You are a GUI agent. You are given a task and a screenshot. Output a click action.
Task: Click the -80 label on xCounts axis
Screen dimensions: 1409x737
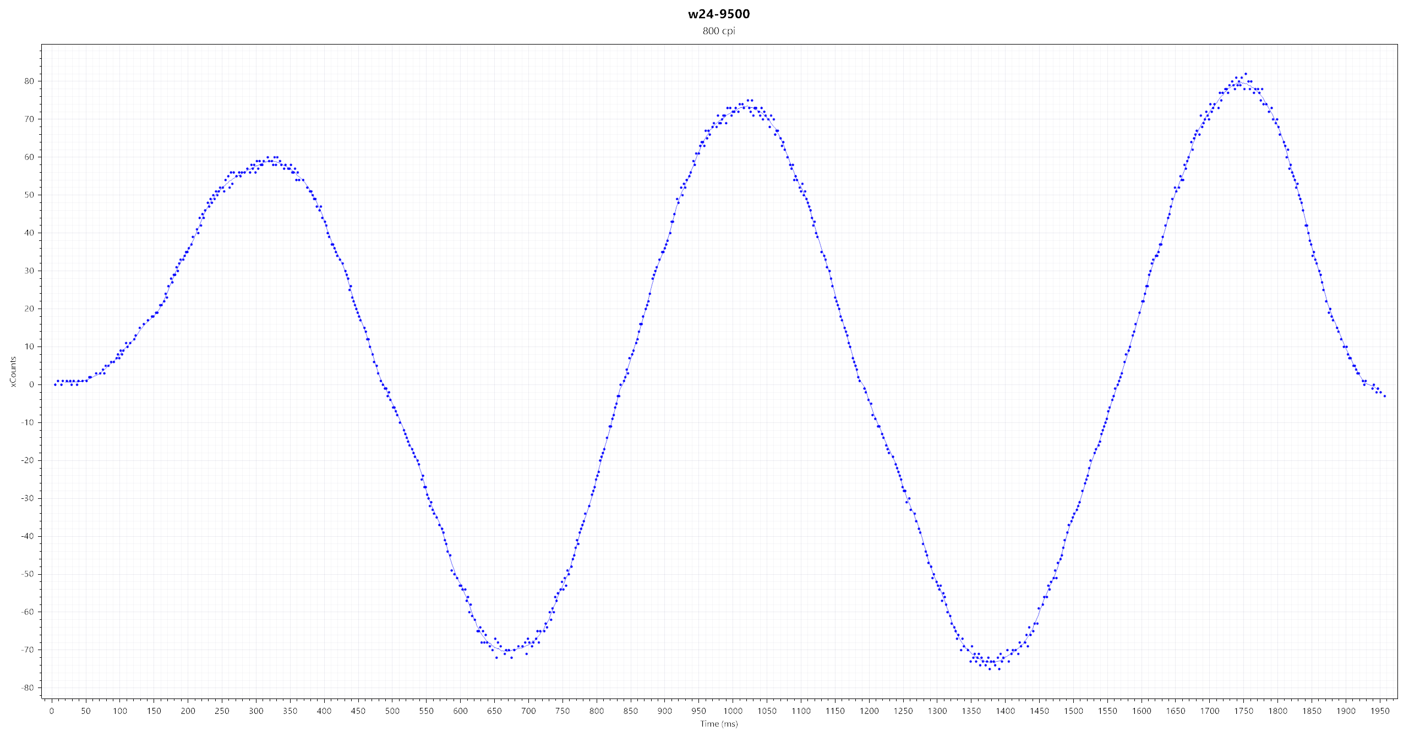point(28,687)
